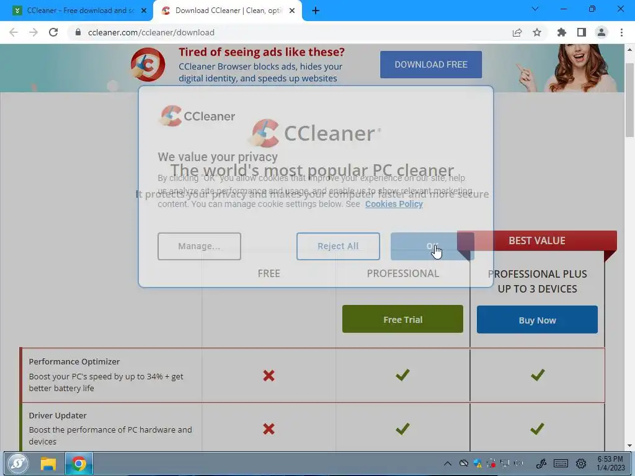
Task: Accept cookies with the OK button
Action: (x=432, y=246)
